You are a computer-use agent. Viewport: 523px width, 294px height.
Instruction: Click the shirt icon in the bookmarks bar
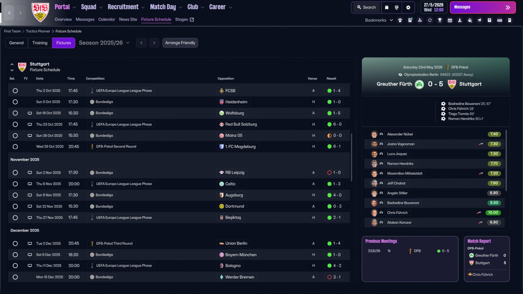(x=400, y=20)
